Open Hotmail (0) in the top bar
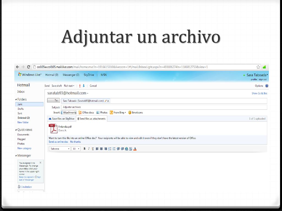Viewport: 282px width, 211px height. point(52,75)
